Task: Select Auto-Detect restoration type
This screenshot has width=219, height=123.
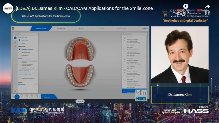Action: [20, 40]
